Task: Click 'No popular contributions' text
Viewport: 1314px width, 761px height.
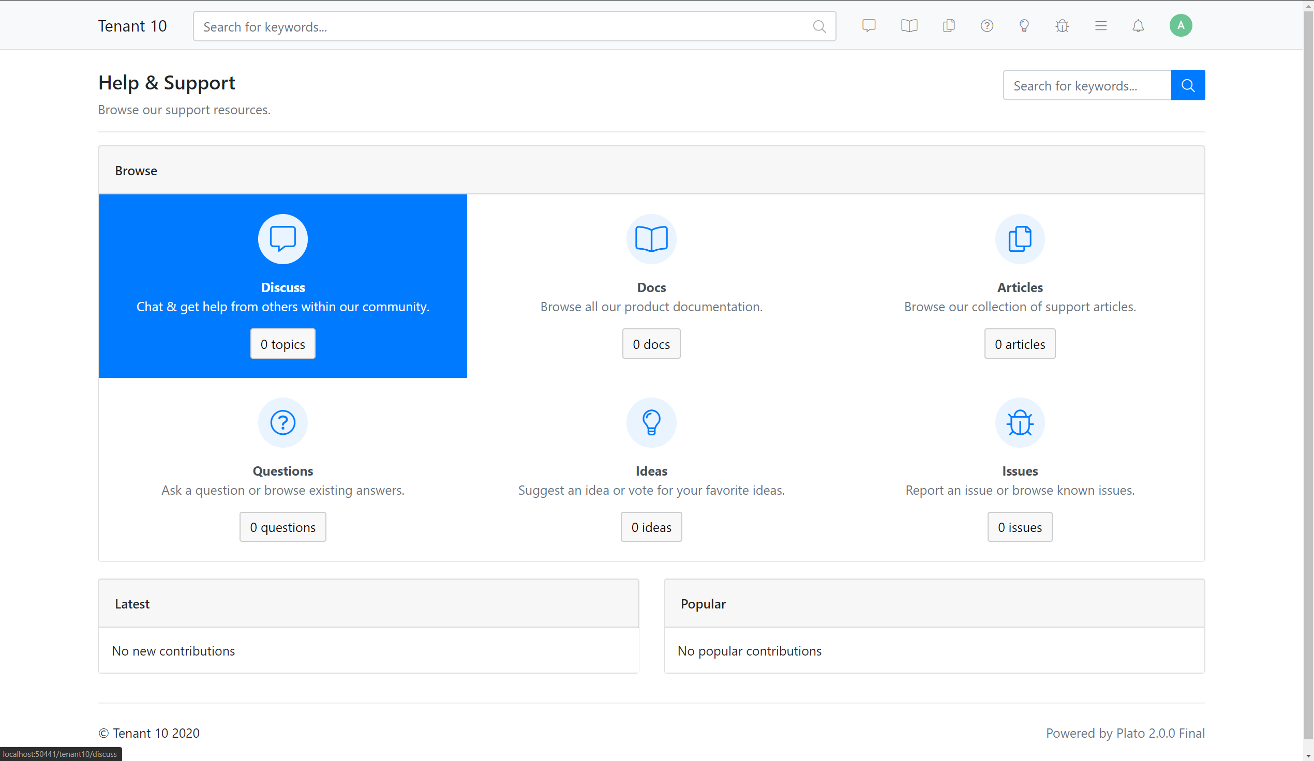Action: 749,651
